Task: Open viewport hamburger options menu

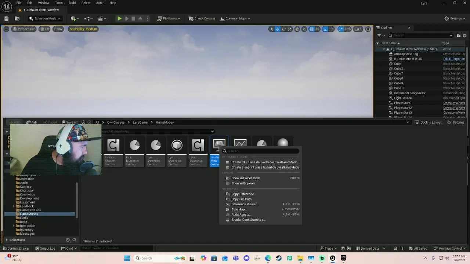Action: click(x=6, y=29)
